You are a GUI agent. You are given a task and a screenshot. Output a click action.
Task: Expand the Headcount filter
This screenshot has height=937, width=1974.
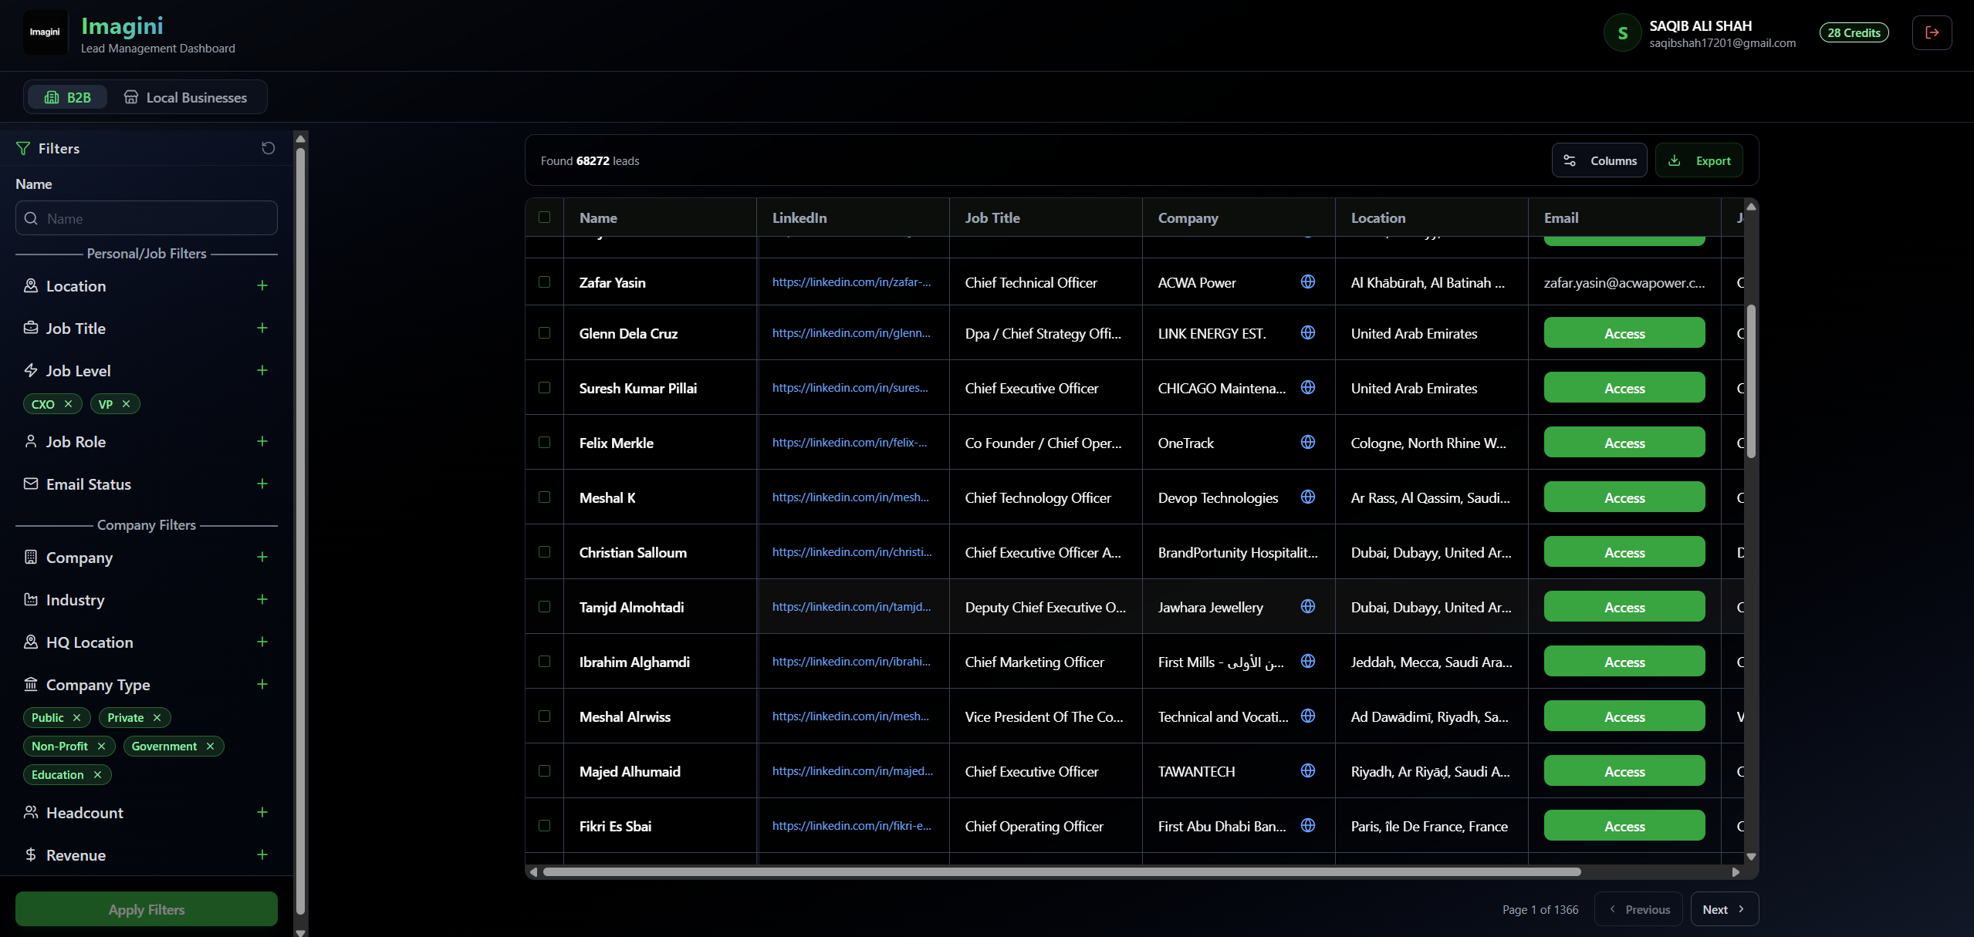click(x=262, y=813)
